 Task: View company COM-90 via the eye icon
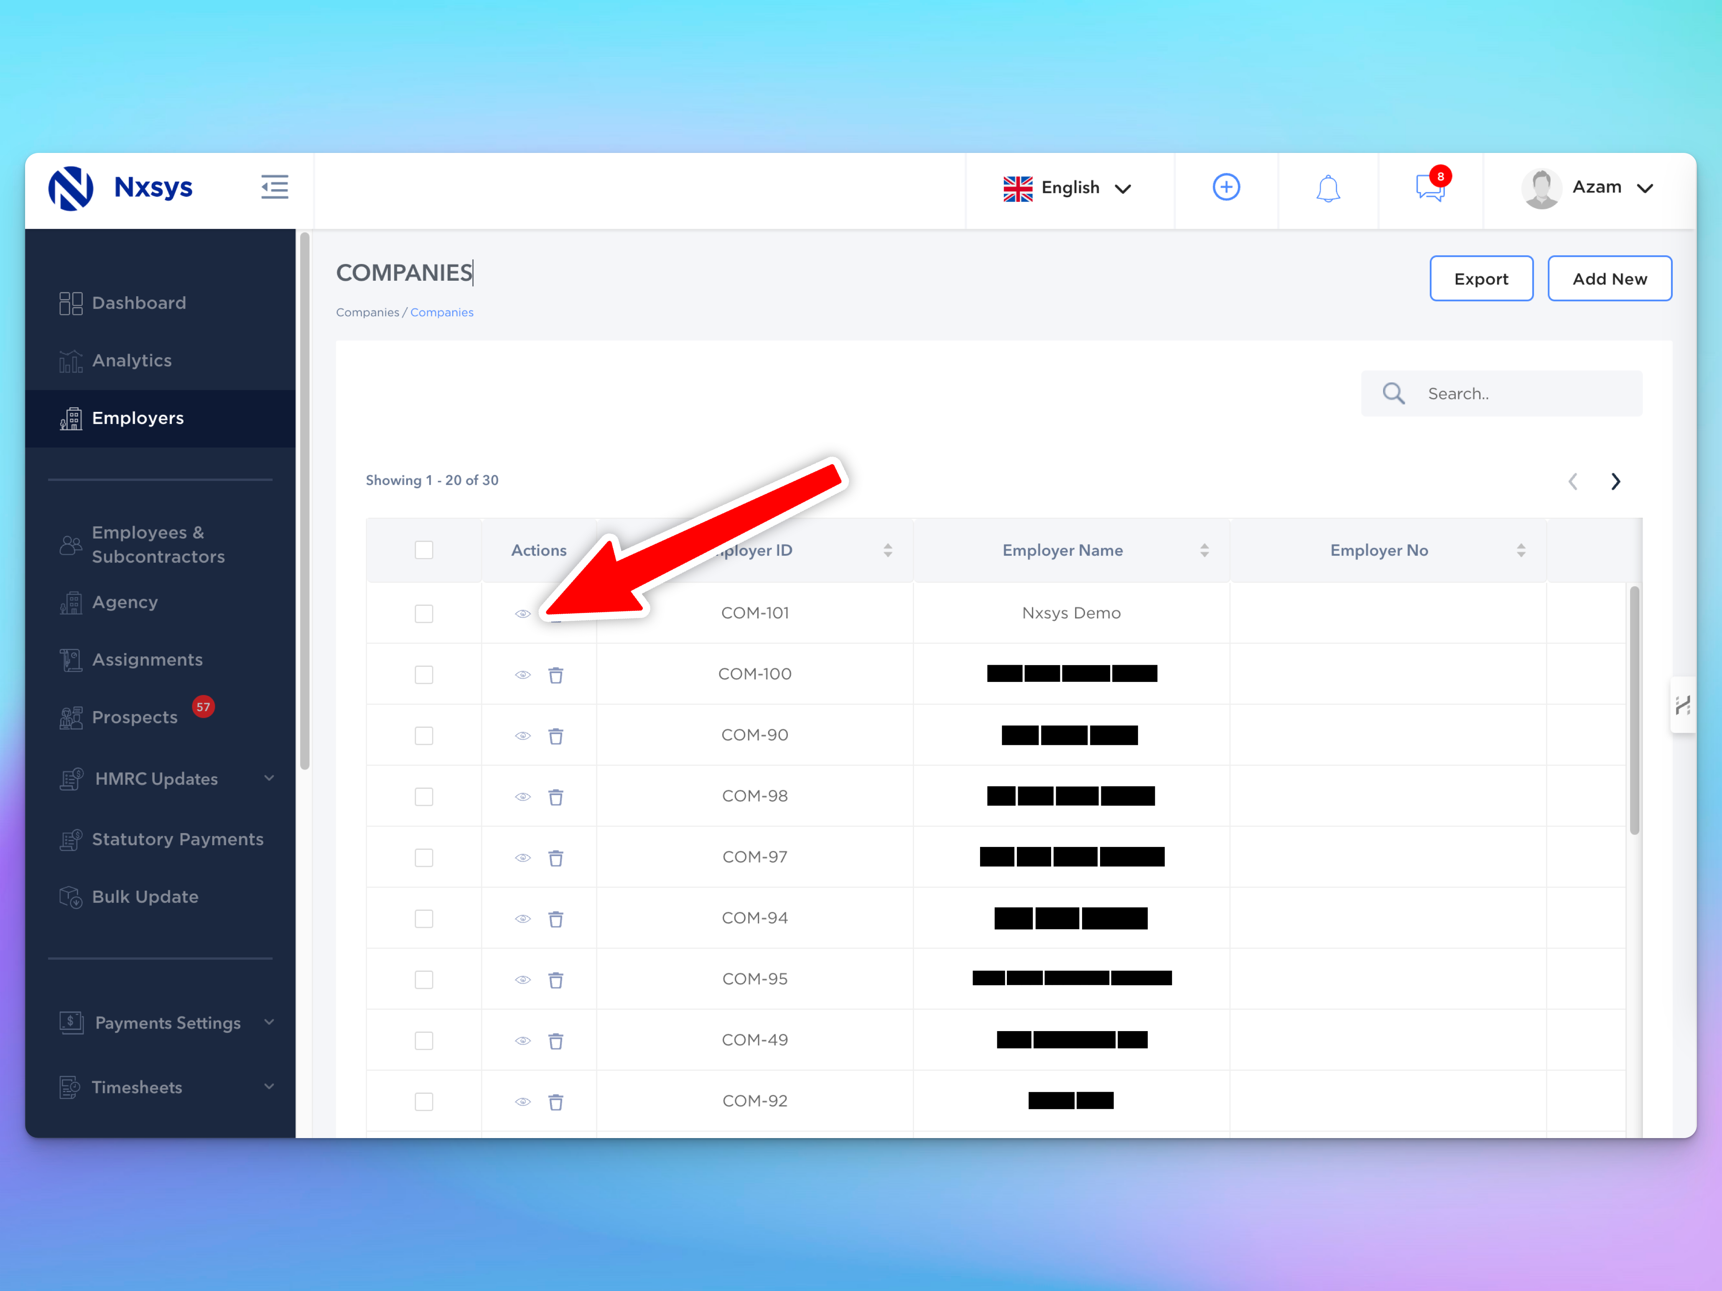[x=522, y=735]
